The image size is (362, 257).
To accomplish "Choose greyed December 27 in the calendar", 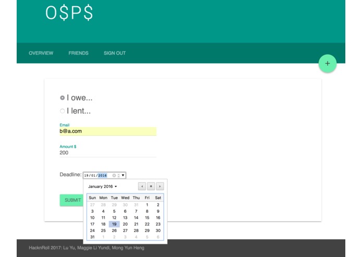I will [92, 204].
